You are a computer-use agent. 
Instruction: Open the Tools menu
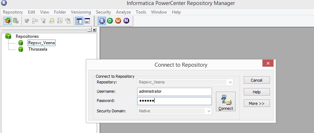coord(141,12)
